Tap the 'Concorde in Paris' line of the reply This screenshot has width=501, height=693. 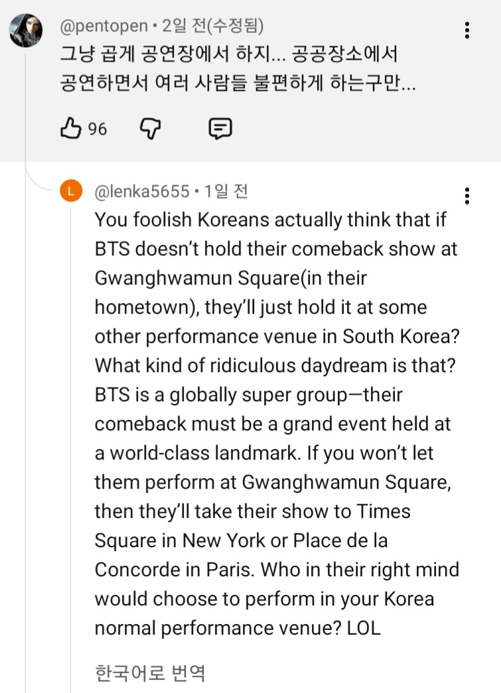coord(277,570)
